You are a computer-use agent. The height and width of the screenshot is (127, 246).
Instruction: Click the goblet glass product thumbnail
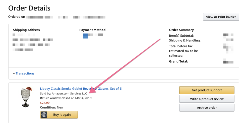(x=26, y=97)
